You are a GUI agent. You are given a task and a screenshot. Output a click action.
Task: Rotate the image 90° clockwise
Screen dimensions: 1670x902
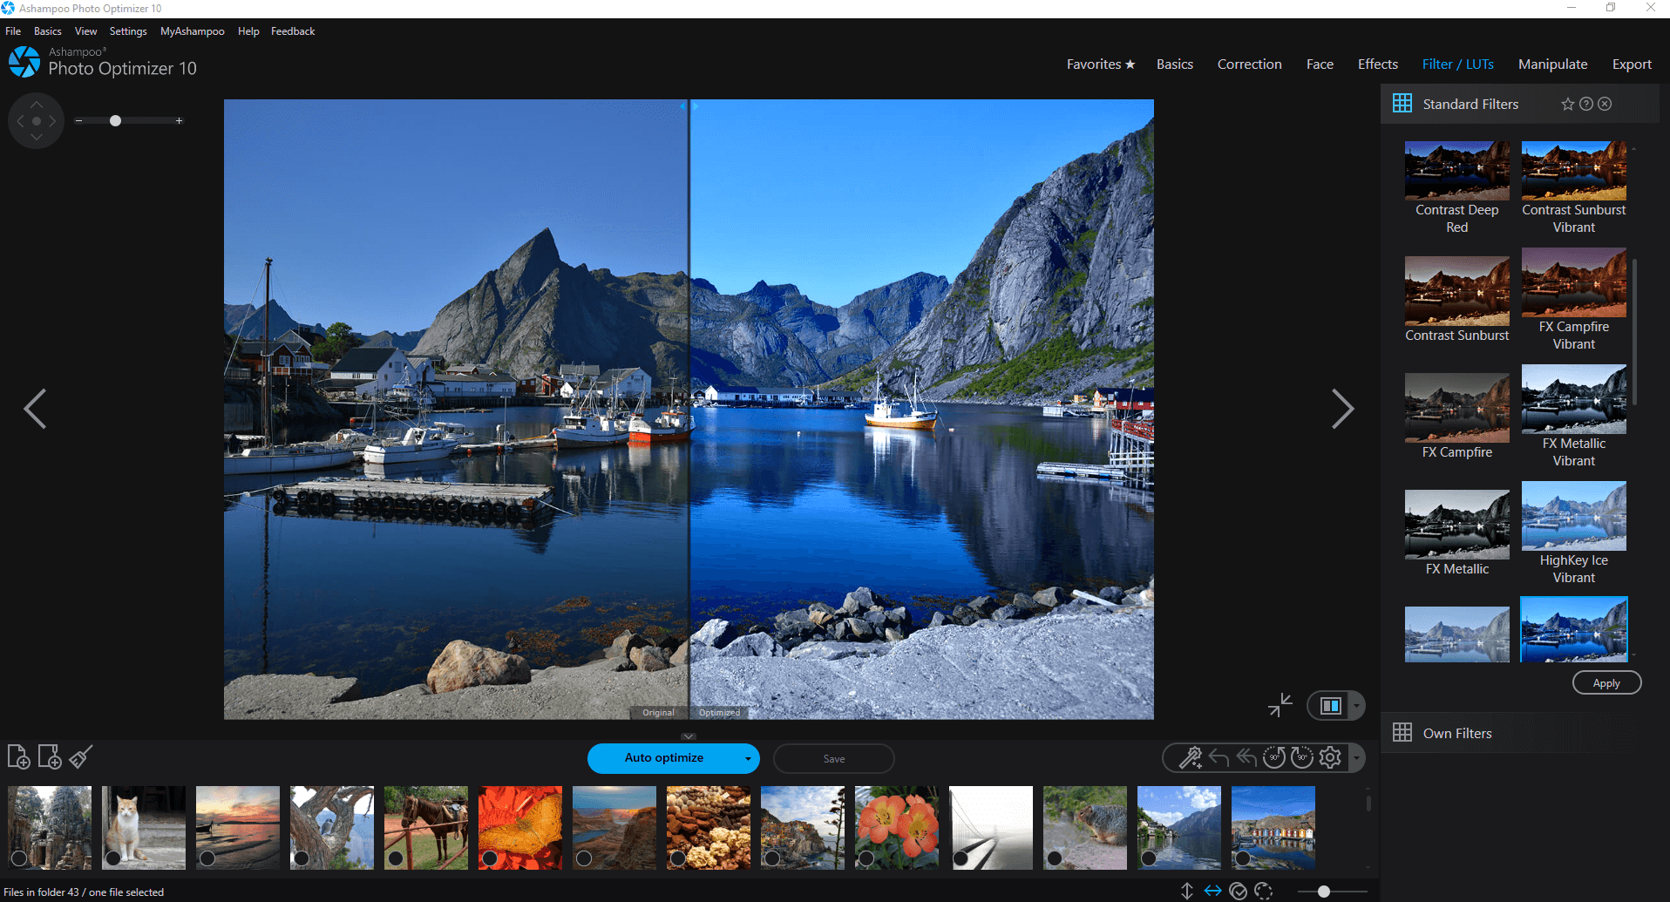(1301, 757)
